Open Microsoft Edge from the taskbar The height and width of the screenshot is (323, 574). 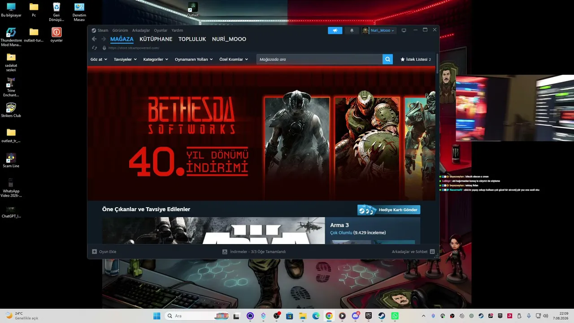click(316, 316)
